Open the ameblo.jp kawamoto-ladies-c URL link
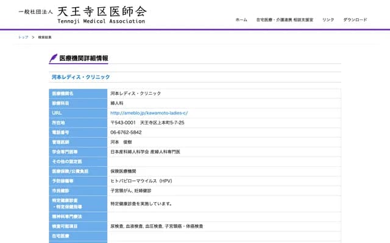 pyautogui.click(x=149, y=113)
